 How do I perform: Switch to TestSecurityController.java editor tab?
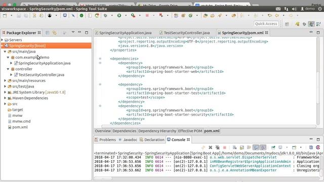point(185,33)
